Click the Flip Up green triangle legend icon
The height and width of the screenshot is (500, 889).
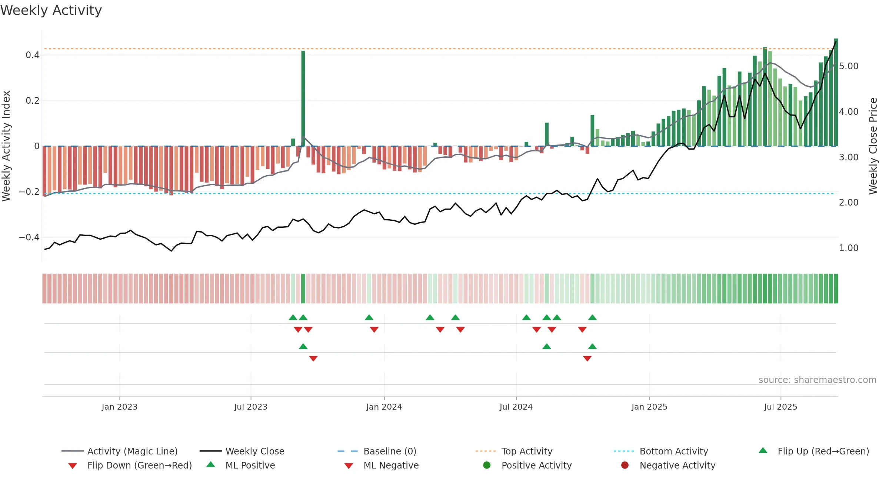[763, 450]
